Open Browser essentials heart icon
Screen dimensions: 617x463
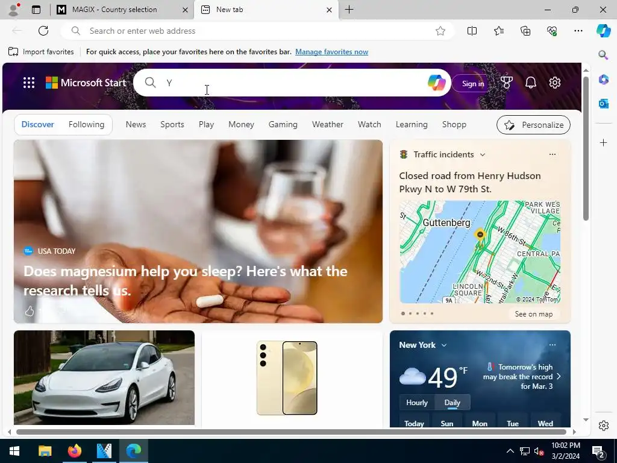click(552, 31)
